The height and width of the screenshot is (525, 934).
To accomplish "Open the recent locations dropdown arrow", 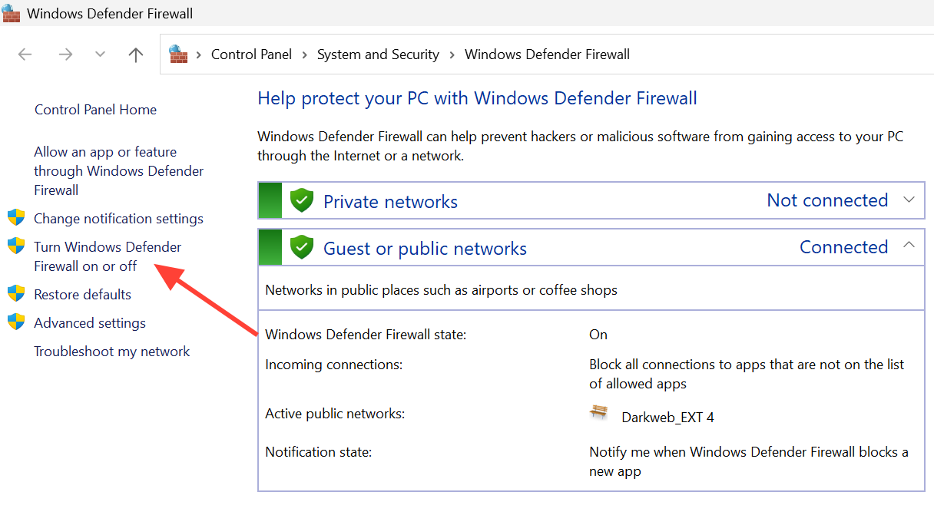I will 100,54.
